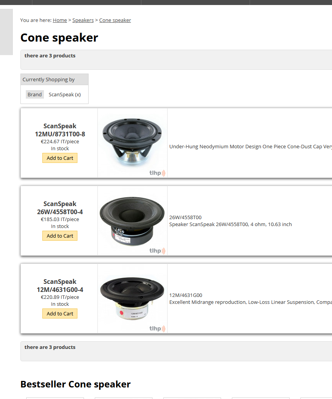The height and width of the screenshot is (399, 332).
Task: Click tlhp logo on first product image
Action: [x=157, y=173]
